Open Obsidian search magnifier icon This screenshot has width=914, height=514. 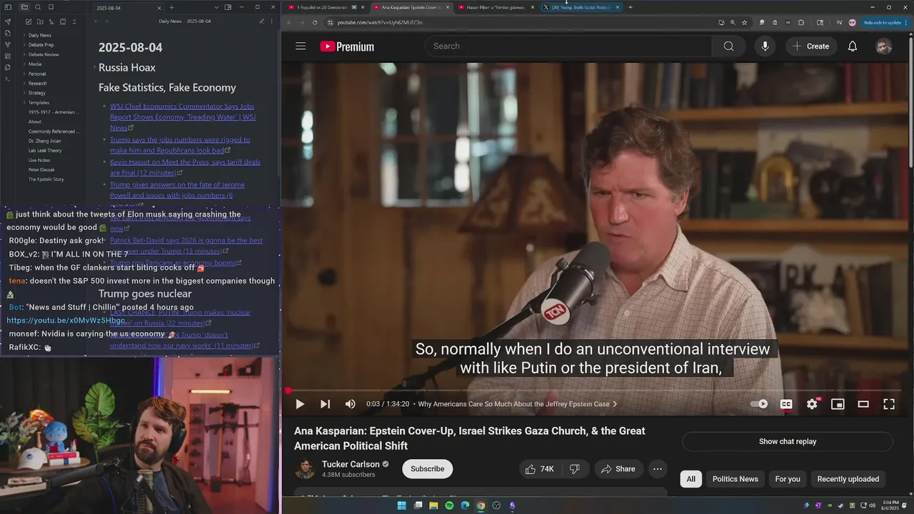[x=38, y=7]
